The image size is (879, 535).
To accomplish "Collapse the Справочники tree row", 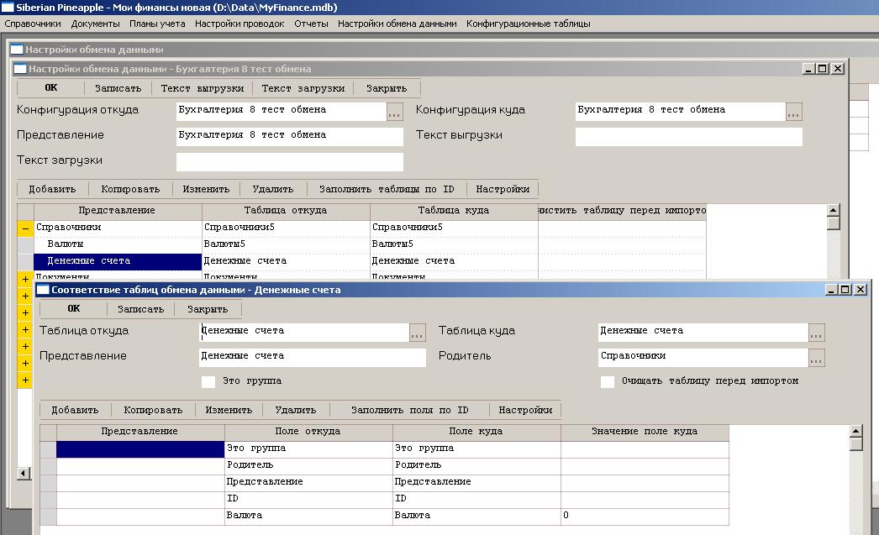I will coord(24,227).
